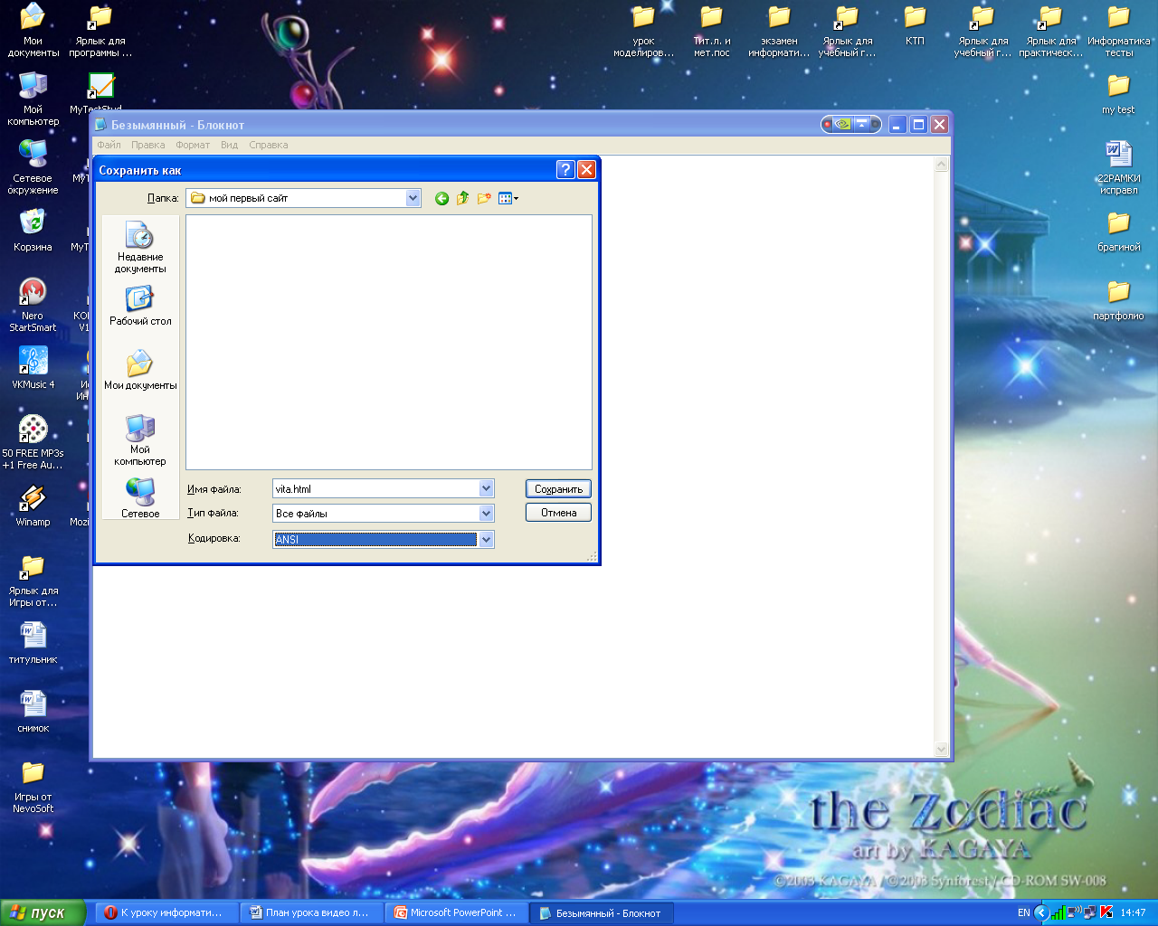Open Мой компьютер desktop icon
Screen dimensions: 1158x926
pyautogui.click(x=33, y=99)
